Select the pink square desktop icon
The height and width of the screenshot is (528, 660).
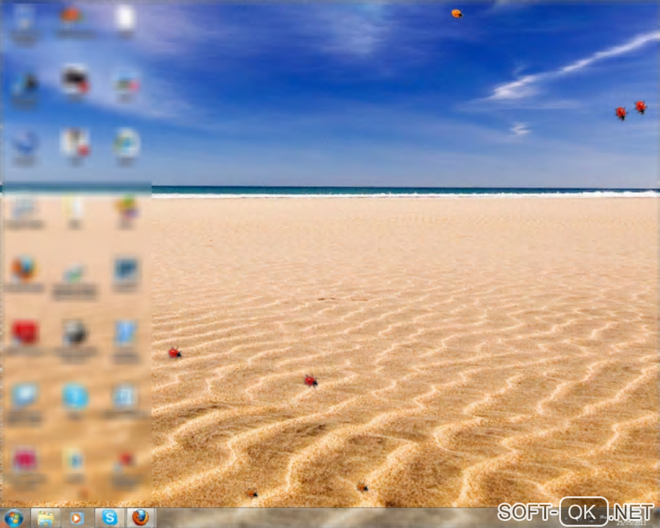coord(25,460)
